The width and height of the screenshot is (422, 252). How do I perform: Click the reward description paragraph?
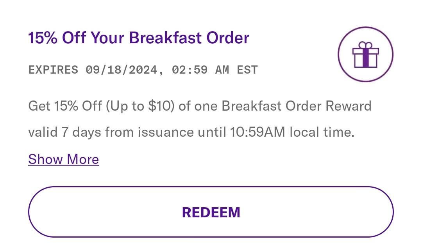click(199, 119)
